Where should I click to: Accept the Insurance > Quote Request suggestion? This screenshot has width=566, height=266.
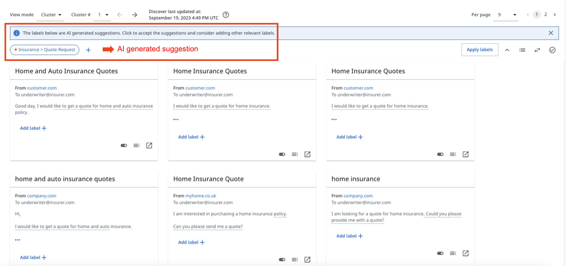(45, 50)
